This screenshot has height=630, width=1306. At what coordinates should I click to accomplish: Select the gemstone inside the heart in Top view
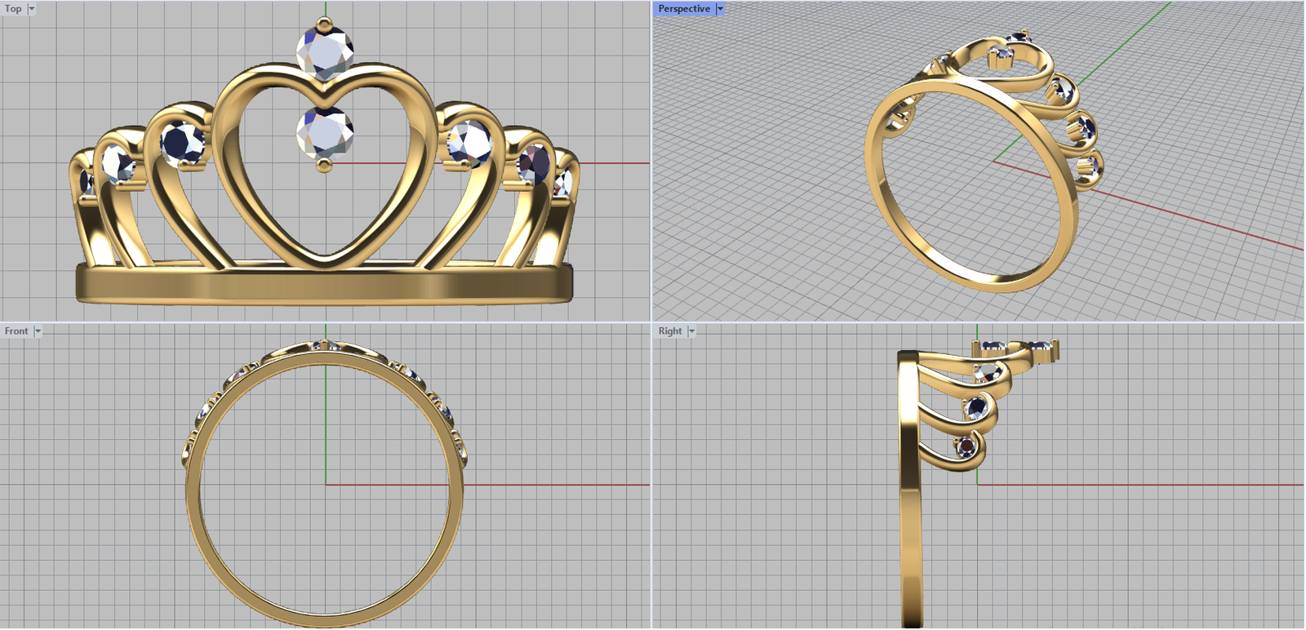click(x=325, y=132)
